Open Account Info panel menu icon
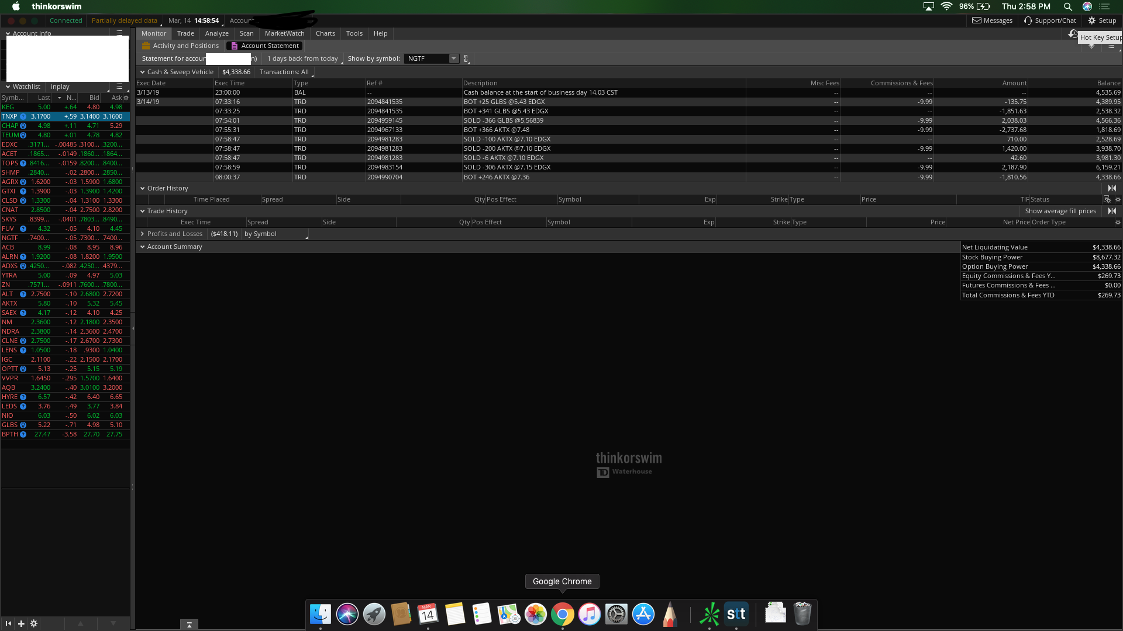This screenshot has height=631, width=1123. [x=119, y=33]
